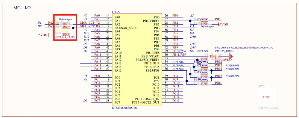The width and height of the screenshot is (299, 118).
Task: Select the HW7 DNF socket component
Action: click(x=266, y=97)
